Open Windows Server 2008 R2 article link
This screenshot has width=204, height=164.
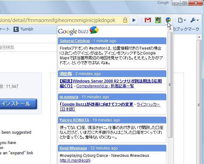point(111,83)
